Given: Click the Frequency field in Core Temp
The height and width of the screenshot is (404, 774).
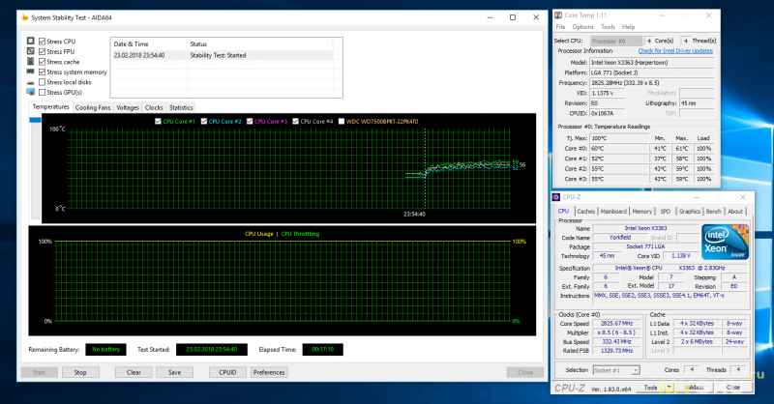Looking at the screenshot, I should (651, 83).
